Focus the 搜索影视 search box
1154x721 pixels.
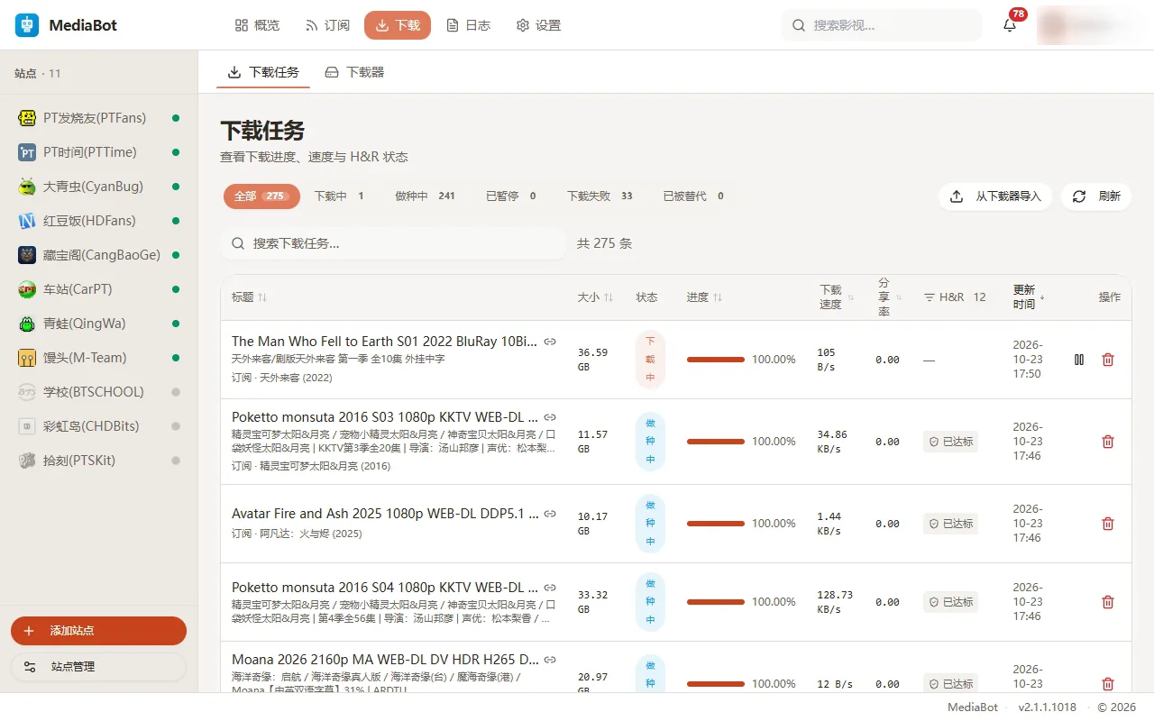tap(882, 25)
